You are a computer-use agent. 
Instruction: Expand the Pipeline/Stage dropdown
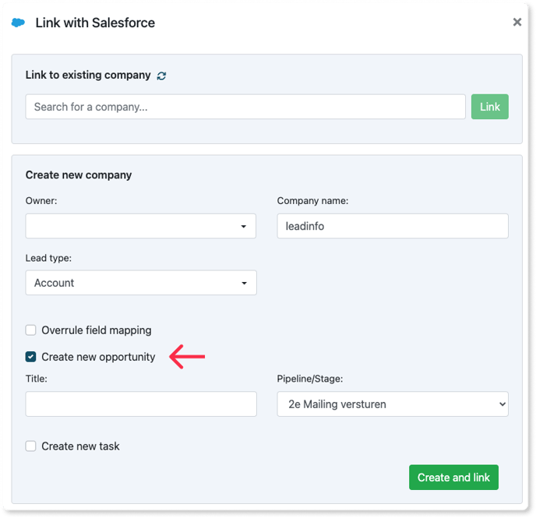tap(393, 403)
